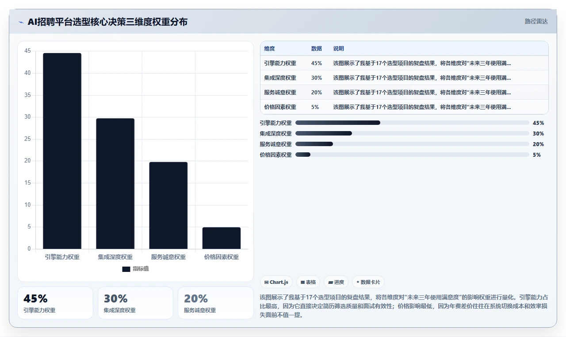The width and height of the screenshot is (566, 337).
Task: Click the 服务诚意权重 progress bar
Action: pos(412,144)
